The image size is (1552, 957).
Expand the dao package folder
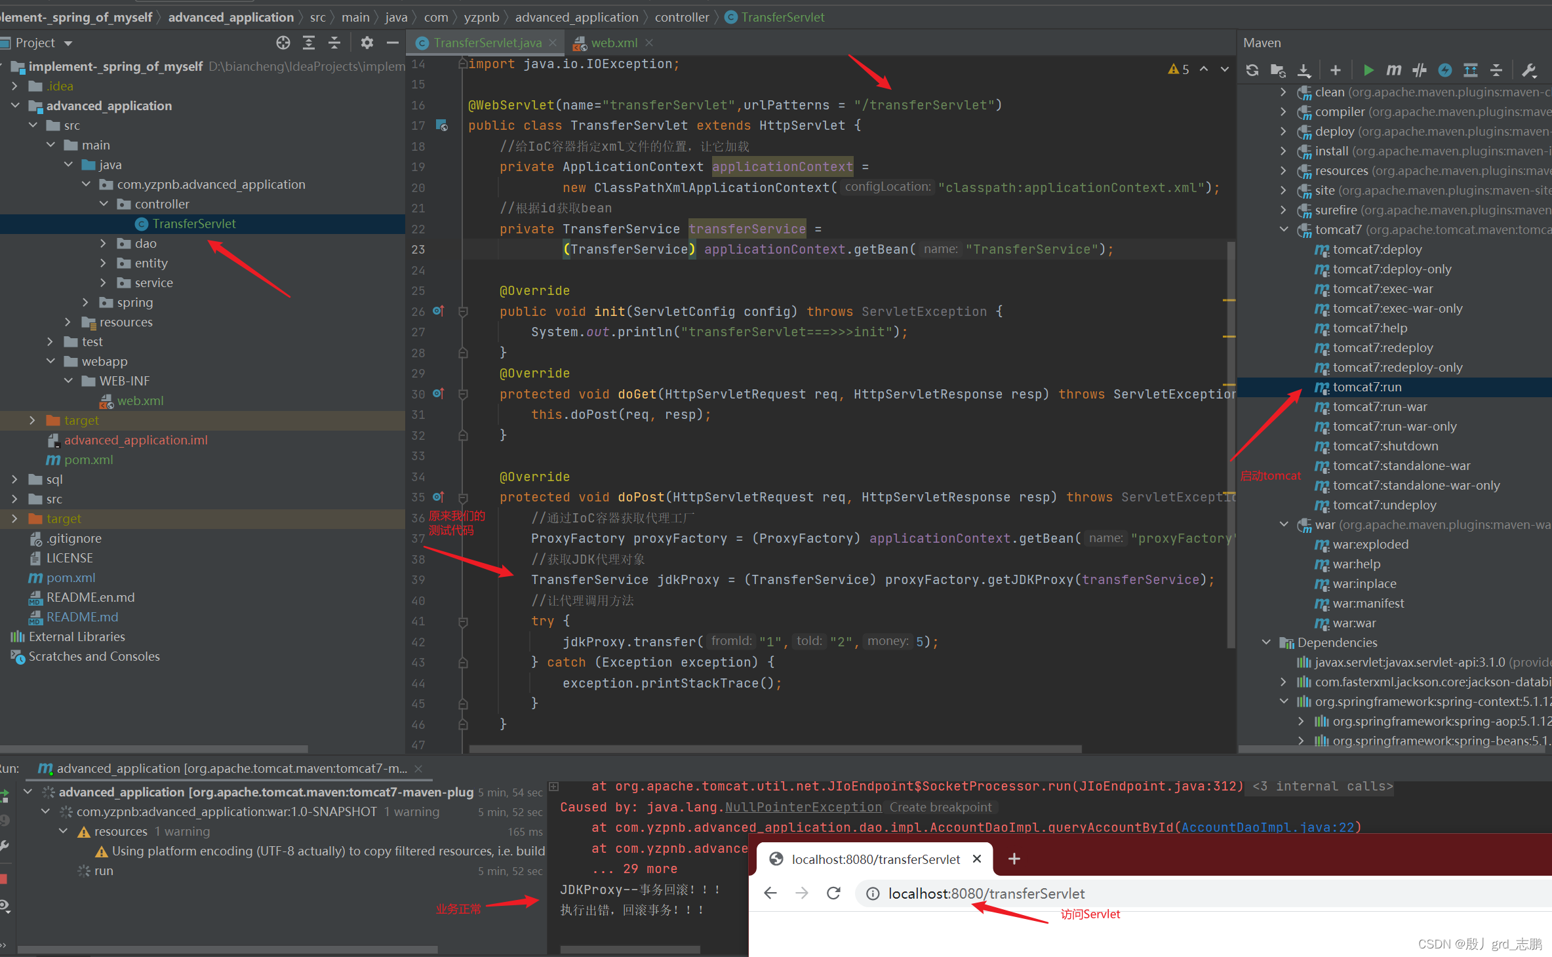click(103, 244)
